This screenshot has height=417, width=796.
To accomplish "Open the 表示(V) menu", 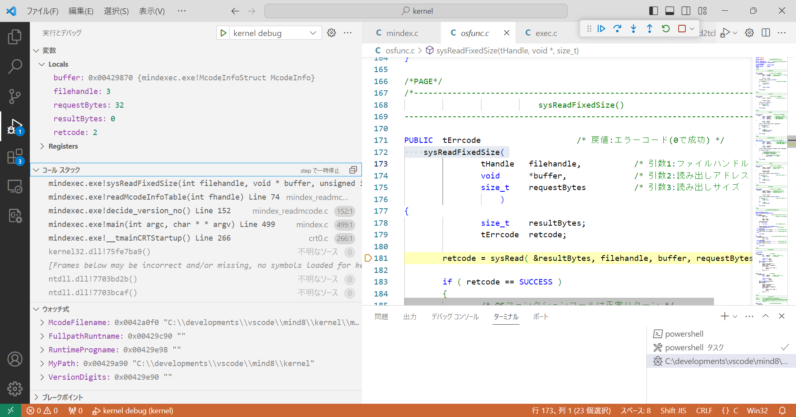I will [152, 11].
